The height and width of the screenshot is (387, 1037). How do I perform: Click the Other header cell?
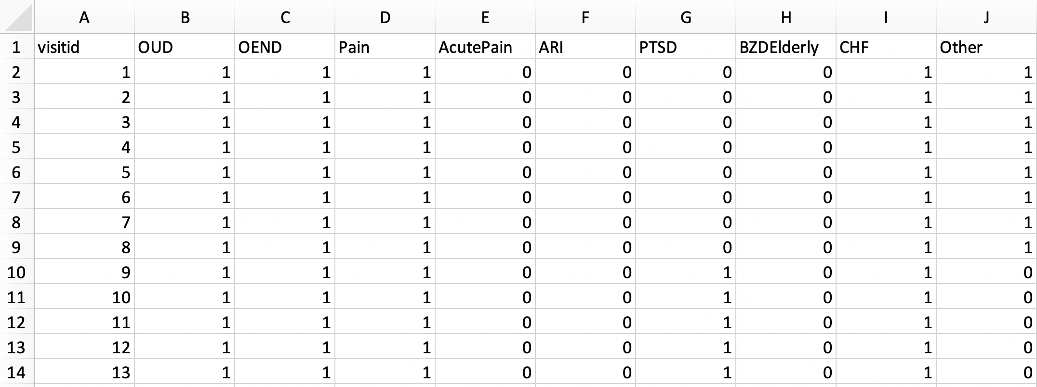click(986, 47)
